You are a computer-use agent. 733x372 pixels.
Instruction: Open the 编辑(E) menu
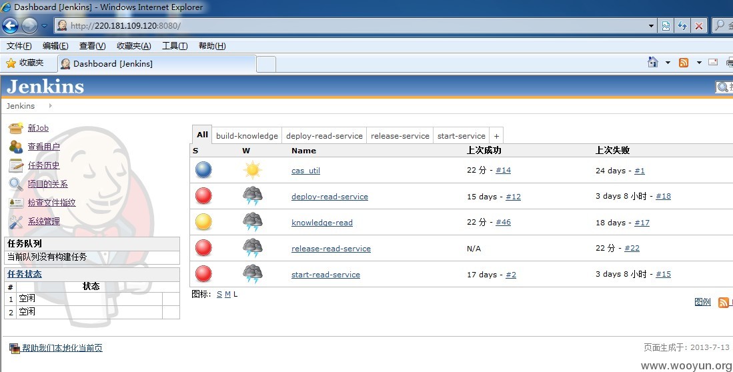tap(55, 46)
